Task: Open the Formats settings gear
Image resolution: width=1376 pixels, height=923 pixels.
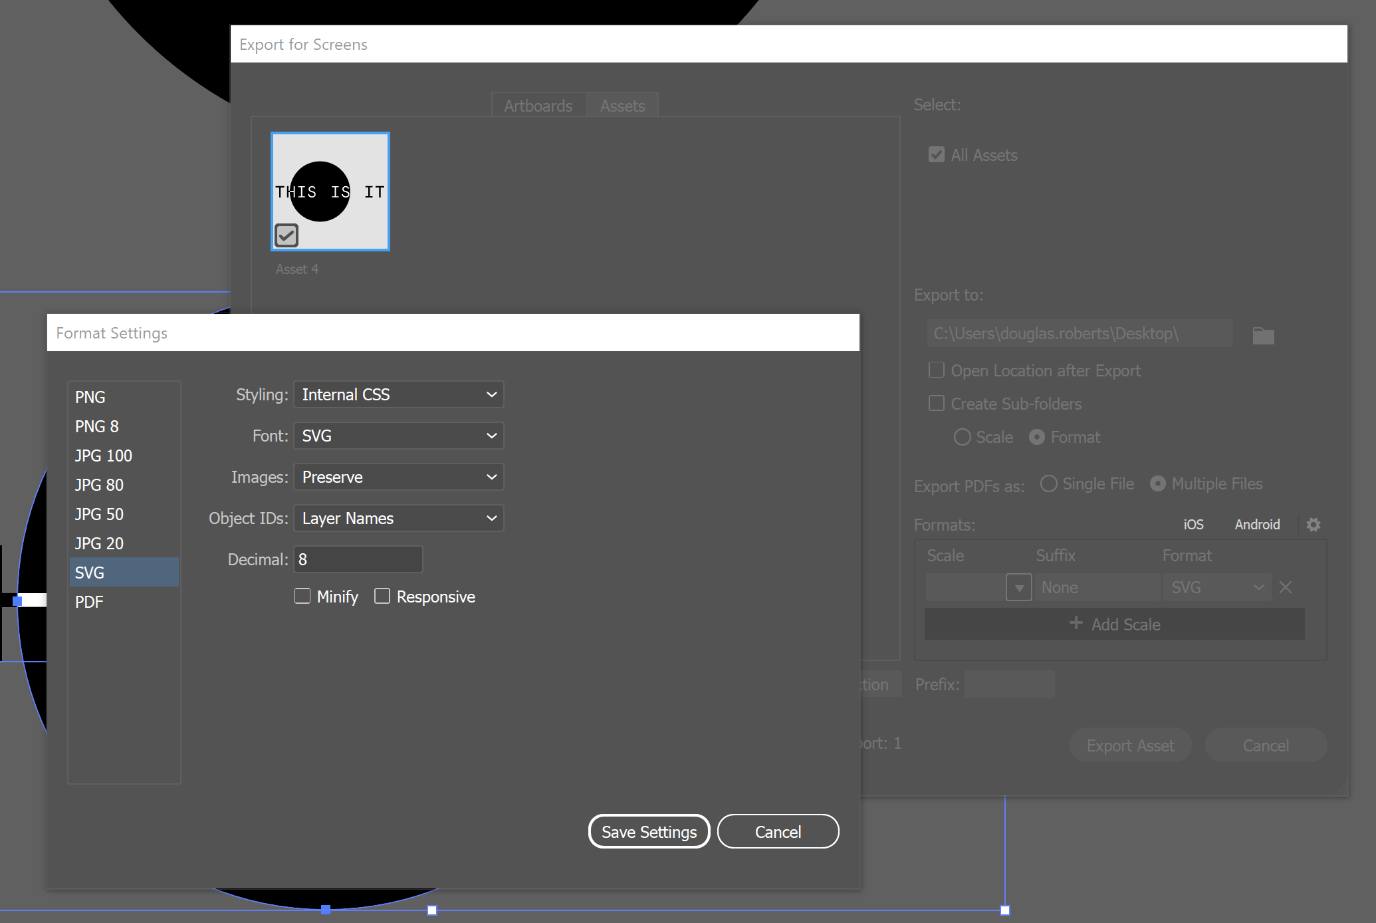Action: coord(1313,525)
